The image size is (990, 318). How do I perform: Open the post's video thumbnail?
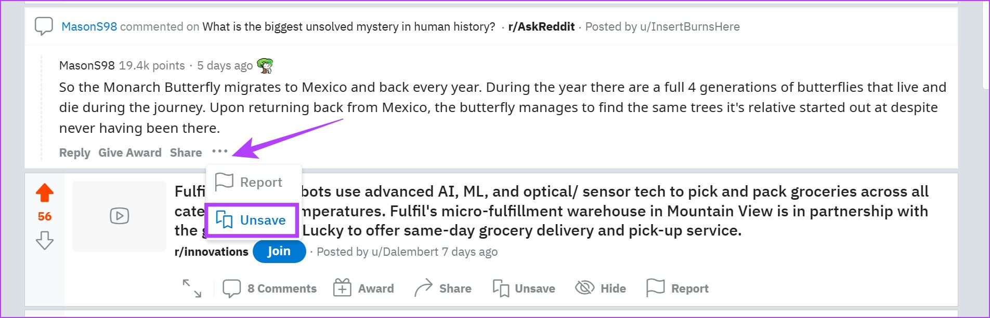[x=119, y=216]
